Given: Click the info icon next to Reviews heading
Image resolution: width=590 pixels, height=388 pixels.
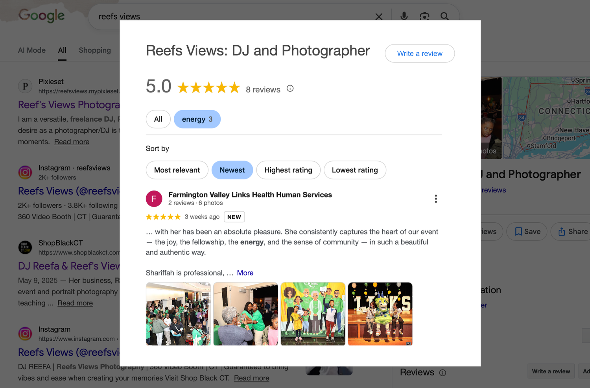Looking at the screenshot, I should point(442,373).
